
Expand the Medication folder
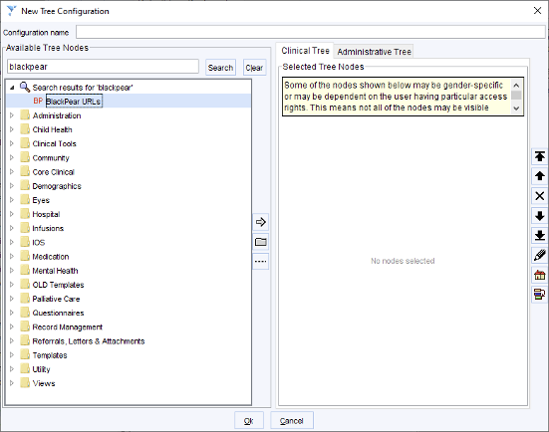(12, 257)
